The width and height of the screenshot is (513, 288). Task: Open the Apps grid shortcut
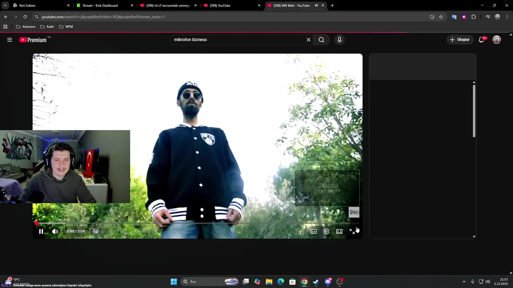click(x=5, y=27)
